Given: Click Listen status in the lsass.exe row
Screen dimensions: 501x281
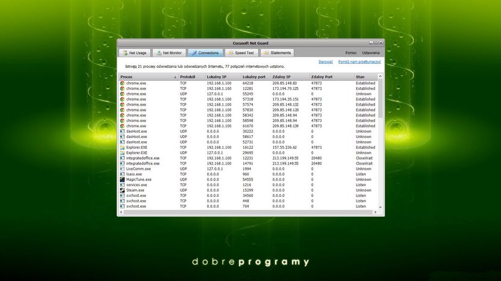Looking at the screenshot, I should pos(361,174).
